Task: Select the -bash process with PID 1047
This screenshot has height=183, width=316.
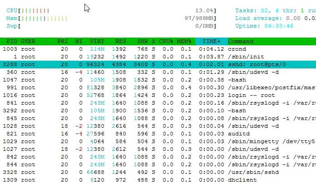Action: tap(158, 80)
